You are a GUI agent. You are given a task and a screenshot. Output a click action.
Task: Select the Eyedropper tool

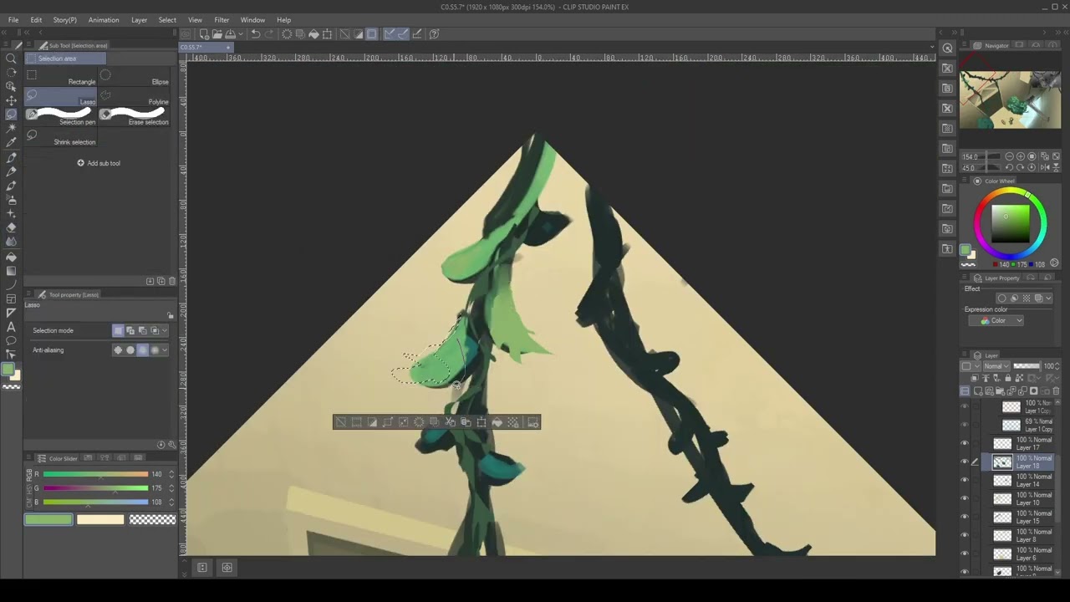11,142
